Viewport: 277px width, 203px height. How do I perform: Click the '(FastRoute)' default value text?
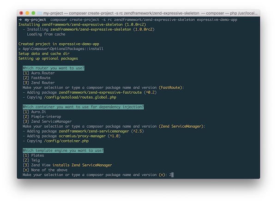tap(170, 88)
